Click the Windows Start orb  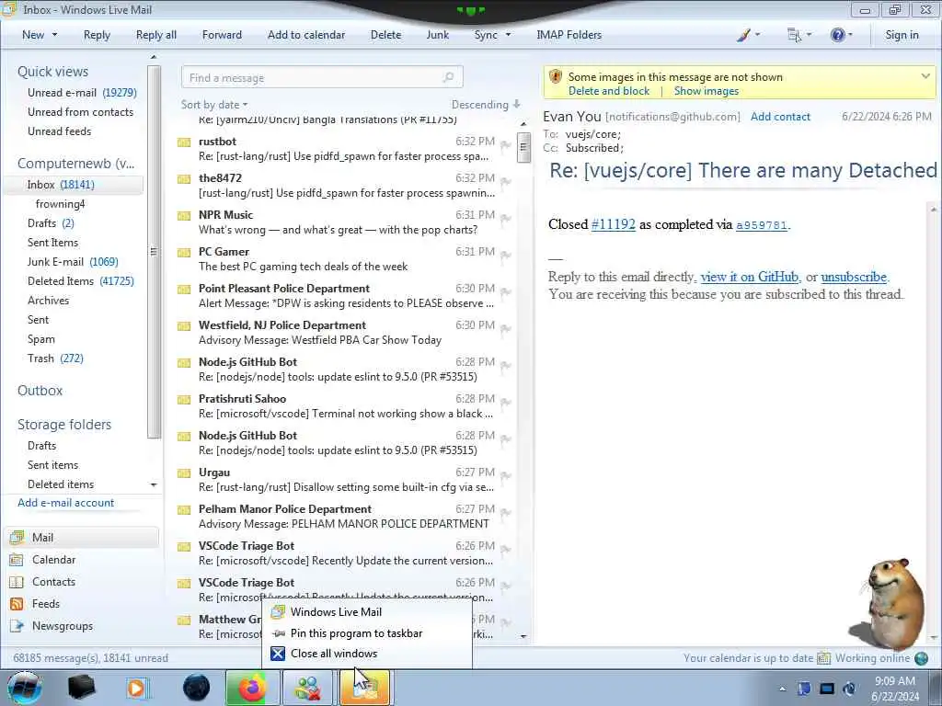click(x=25, y=688)
